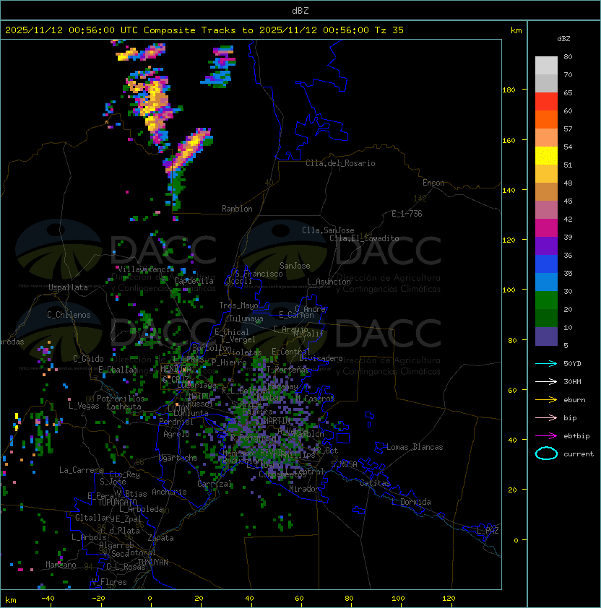Click the 'SanJose' place label

(x=295, y=266)
